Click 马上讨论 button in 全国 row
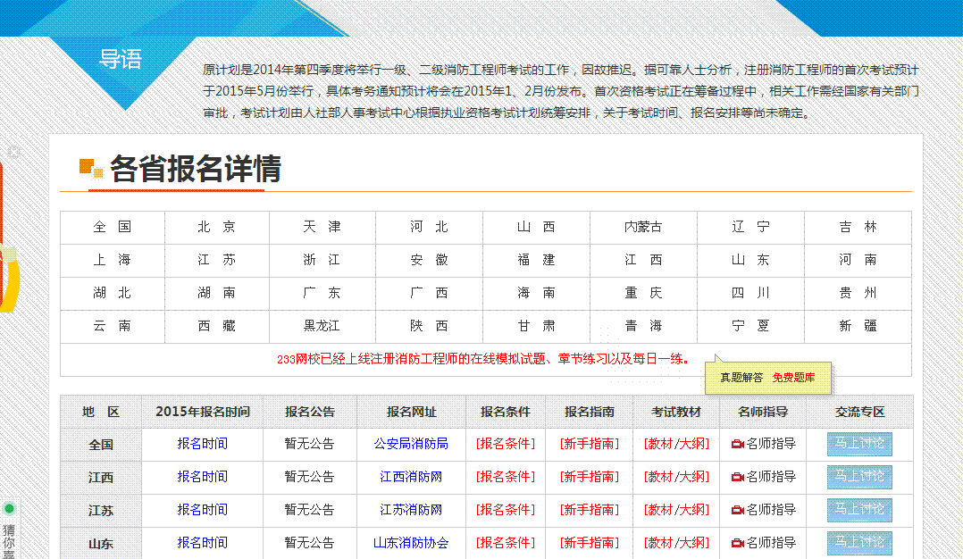 point(859,445)
